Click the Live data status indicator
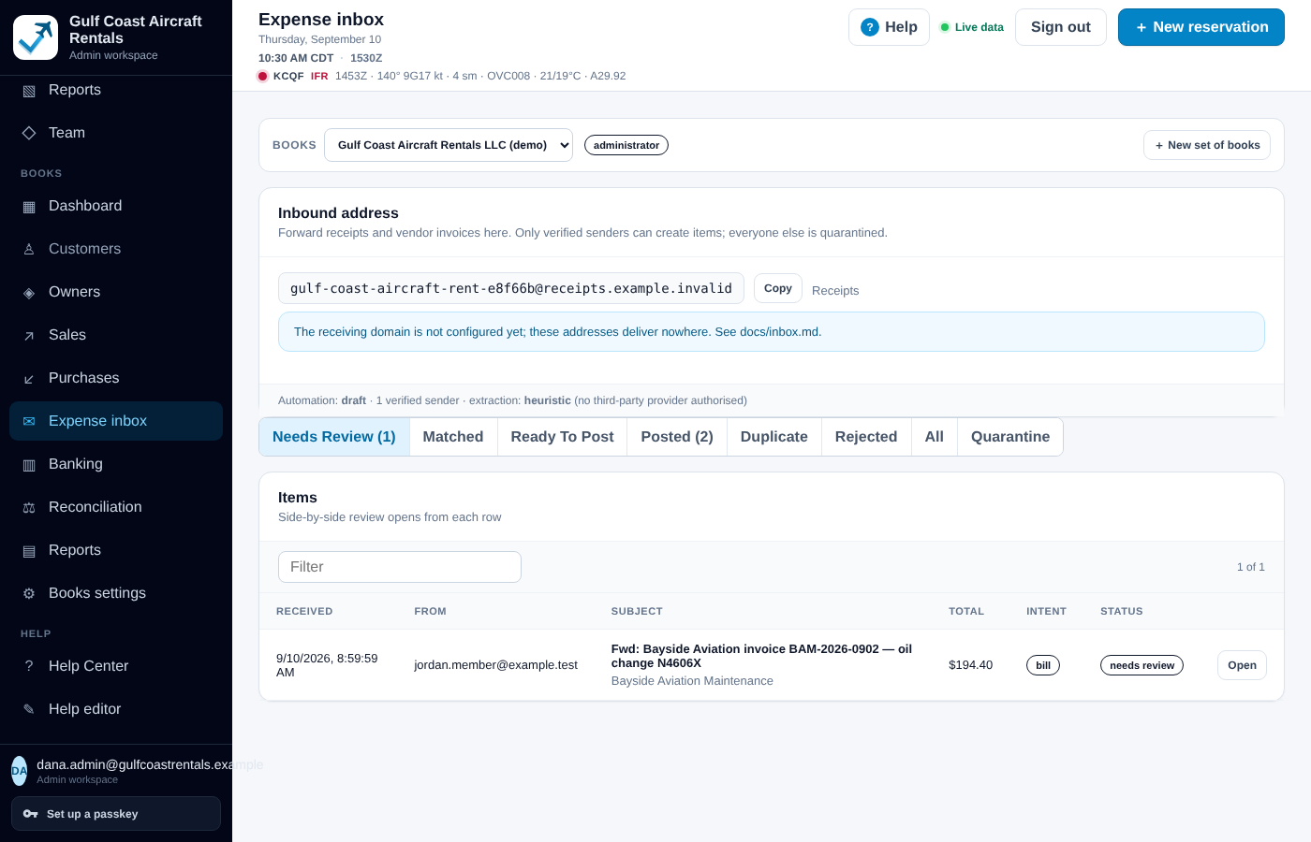The width and height of the screenshot is (1311, 842). (972, 27)
